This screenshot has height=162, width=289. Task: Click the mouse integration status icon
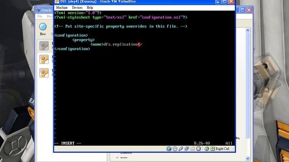pos(207,148)
